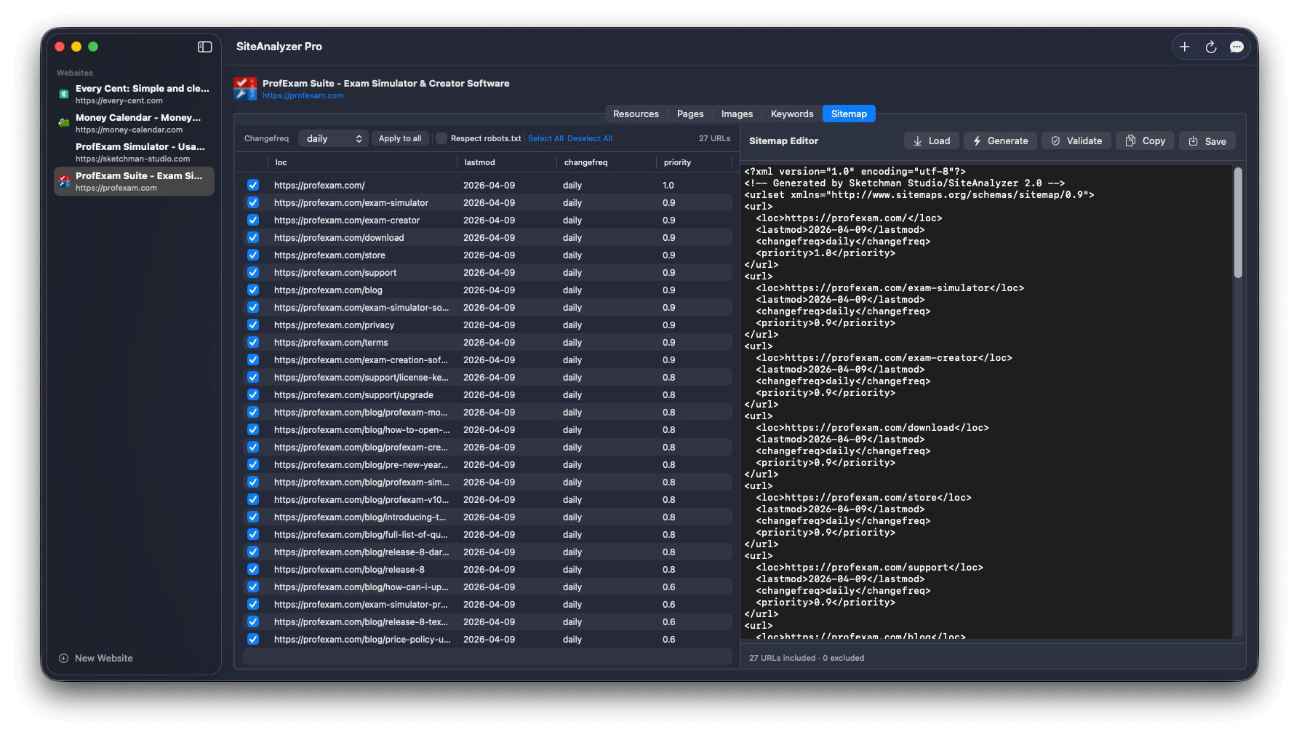This screenshot has width=1299, height=735.
Task: Save the generated sitemap
Action: pyautogui.click(x=1207, y=140)
